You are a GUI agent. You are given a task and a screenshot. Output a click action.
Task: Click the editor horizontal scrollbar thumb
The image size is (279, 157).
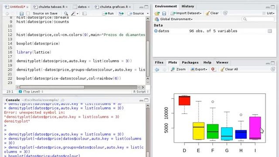52,87
